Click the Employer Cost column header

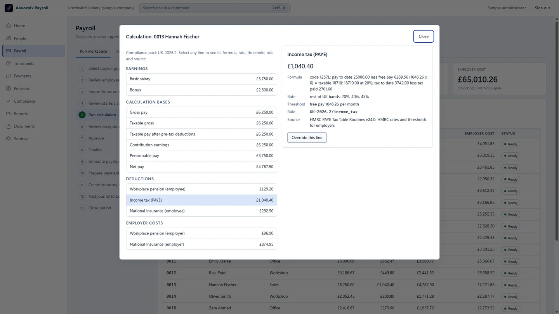click(x=479, y=133)
